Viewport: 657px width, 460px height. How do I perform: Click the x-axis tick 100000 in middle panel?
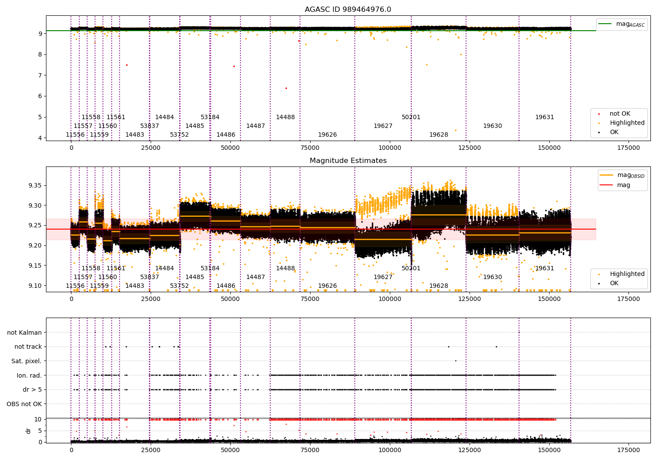pyautogui.click(x=390, y=299)
